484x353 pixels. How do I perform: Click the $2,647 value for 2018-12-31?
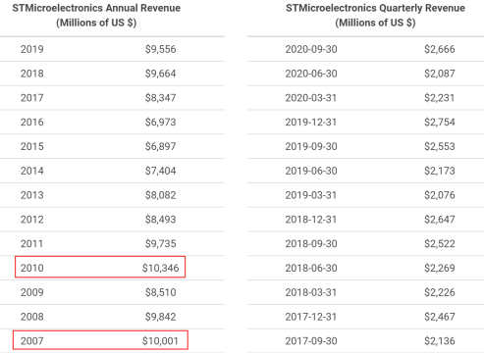click(x=440, y=220)
